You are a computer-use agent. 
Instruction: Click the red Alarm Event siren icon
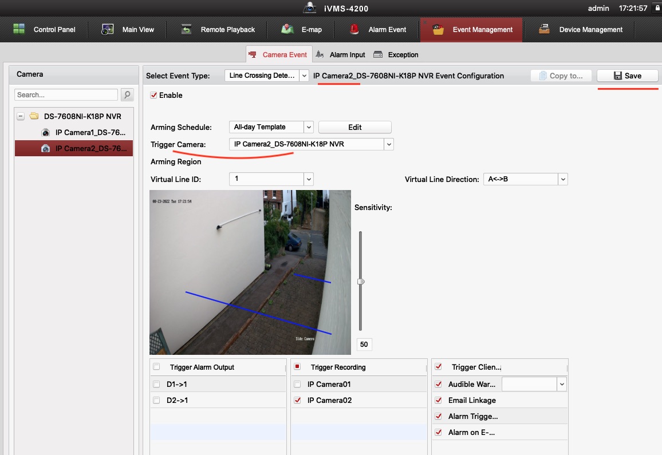tap(355, 29)
